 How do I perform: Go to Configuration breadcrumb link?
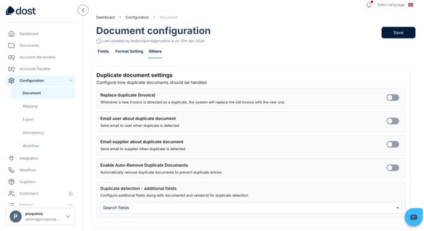coord(137,17)
